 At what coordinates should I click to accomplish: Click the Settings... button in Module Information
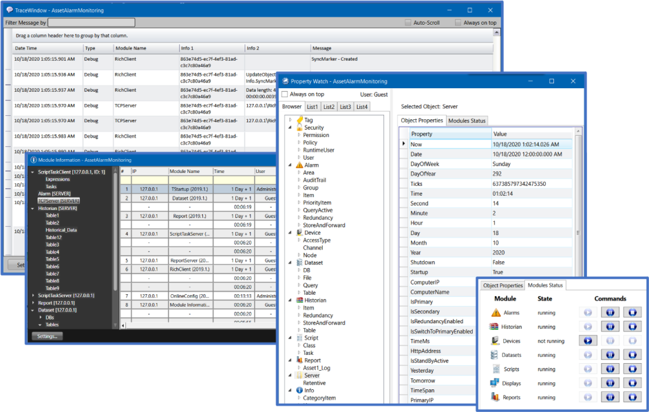[47, 336]
